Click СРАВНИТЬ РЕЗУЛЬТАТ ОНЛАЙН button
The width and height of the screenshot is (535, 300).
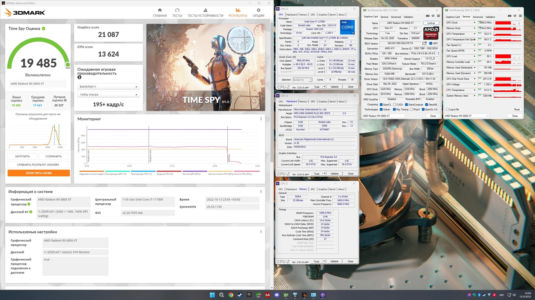pyautogui.click(x=38, y=165)
